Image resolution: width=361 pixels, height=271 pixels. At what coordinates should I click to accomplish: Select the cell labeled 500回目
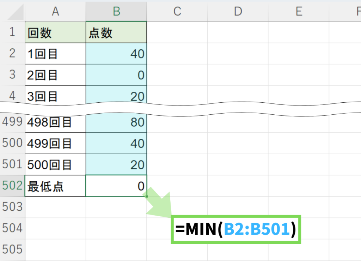point(55,165)
